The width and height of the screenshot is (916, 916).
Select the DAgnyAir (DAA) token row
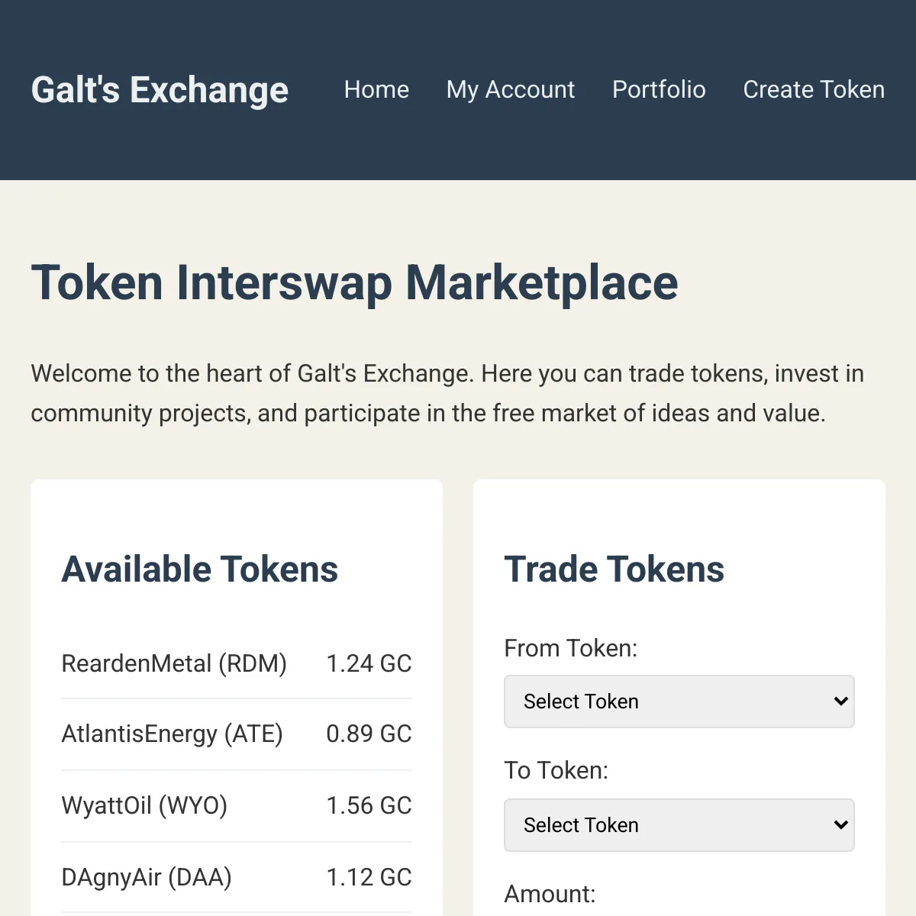point(237,876)
